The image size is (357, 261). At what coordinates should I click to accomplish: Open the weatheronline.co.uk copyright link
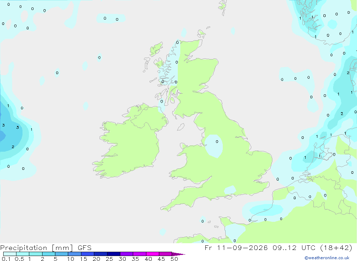327,257
